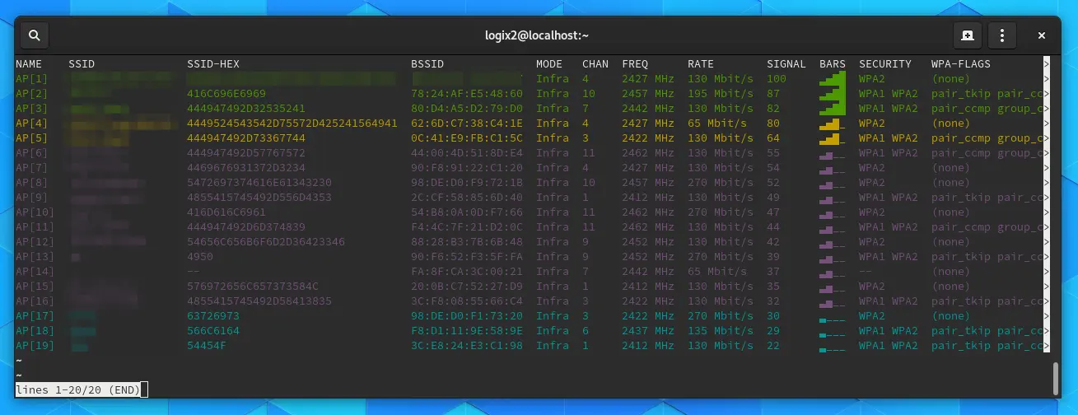Click the 135 Mbit/s rate of AP[18]

[x=721, y=331]
